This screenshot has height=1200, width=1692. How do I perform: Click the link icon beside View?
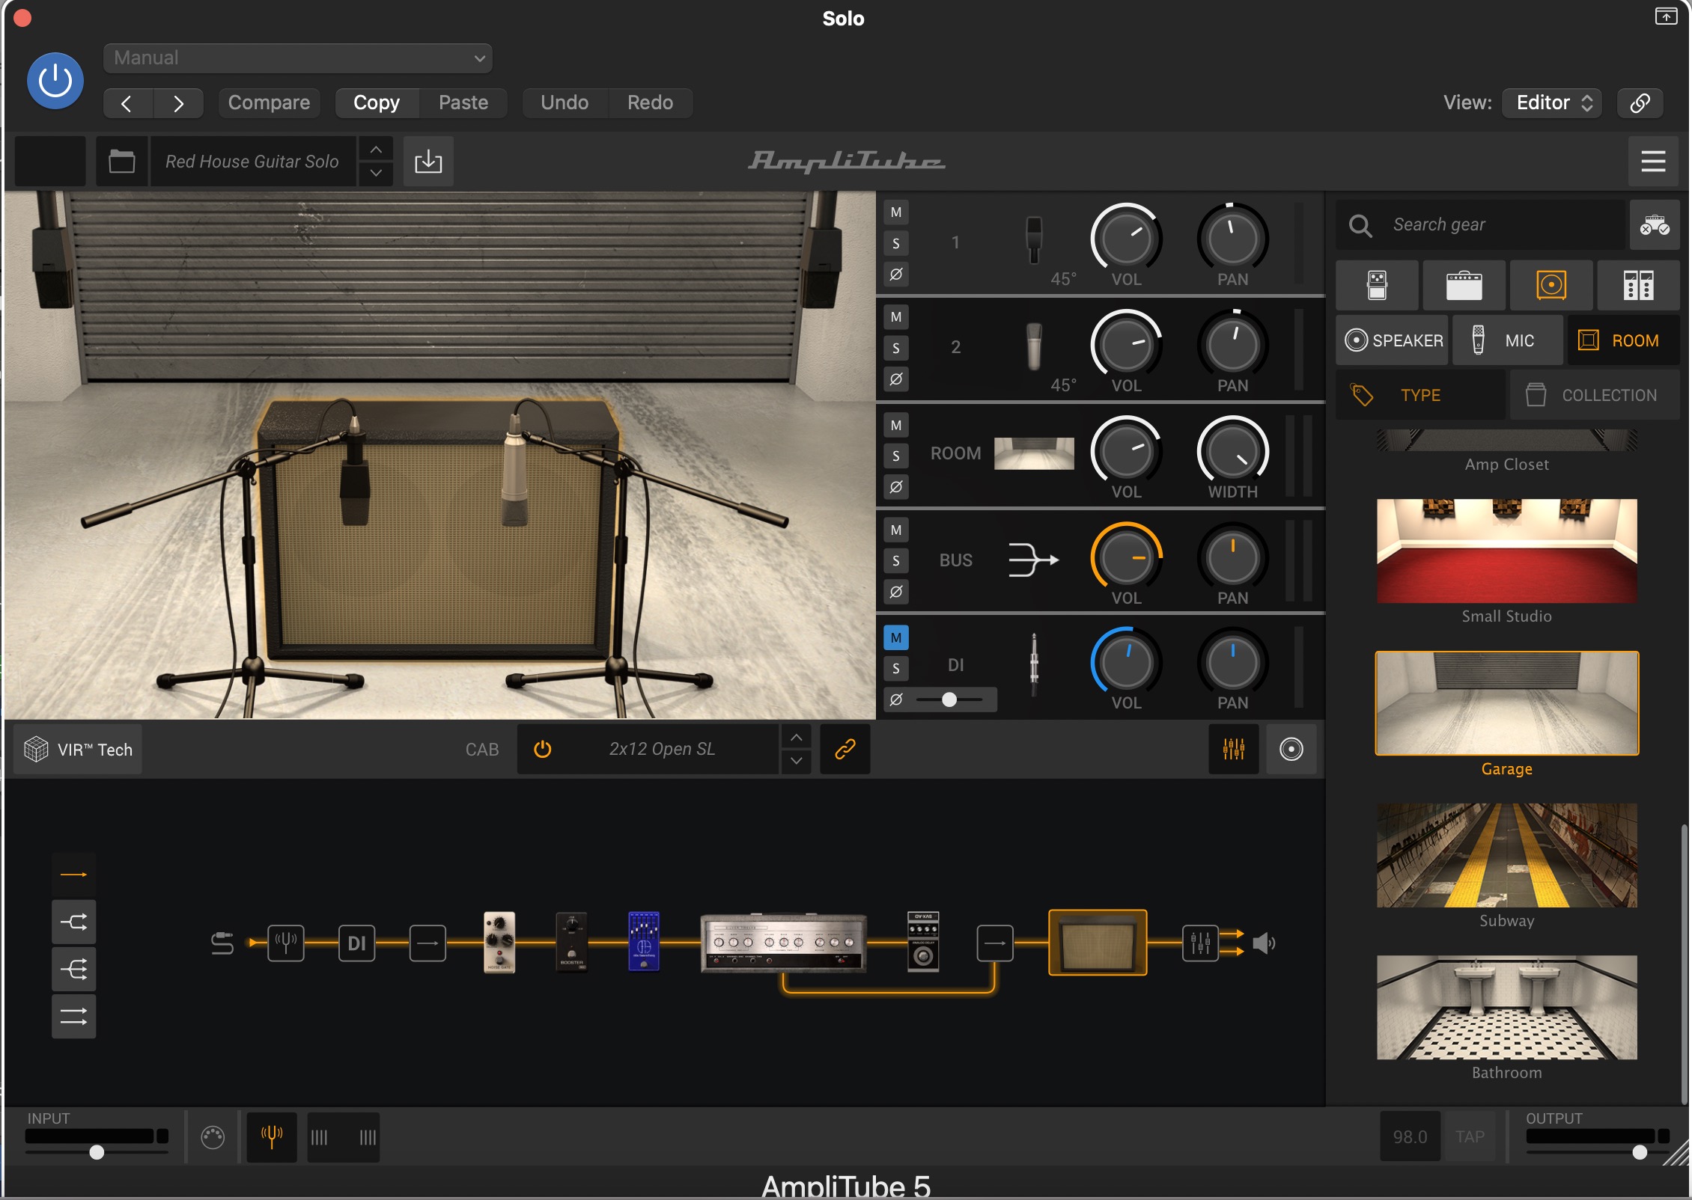pos(1640,103)
